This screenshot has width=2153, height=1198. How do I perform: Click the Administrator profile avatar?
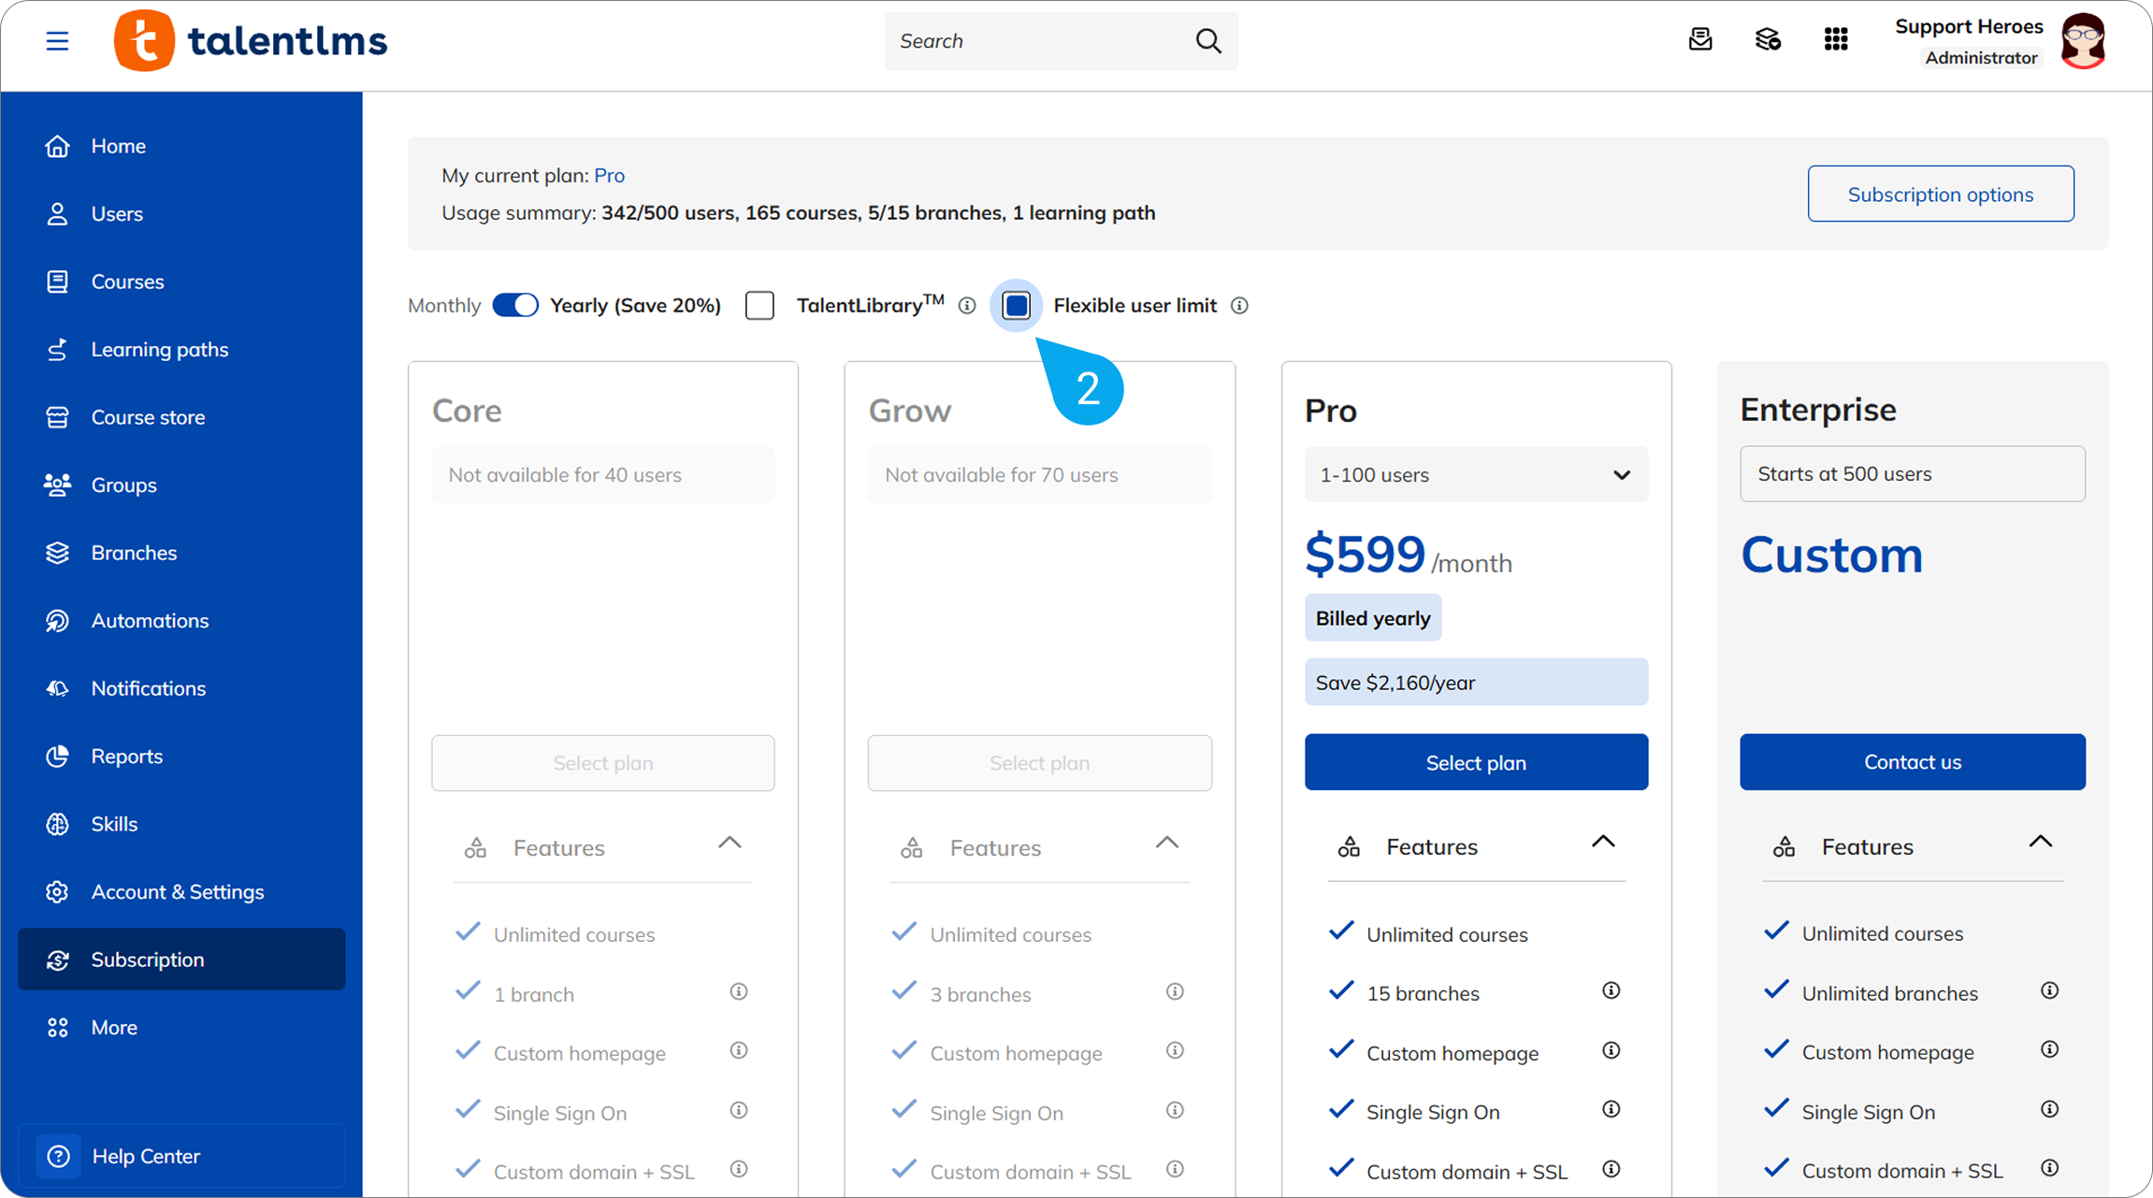pos(2083,41)
